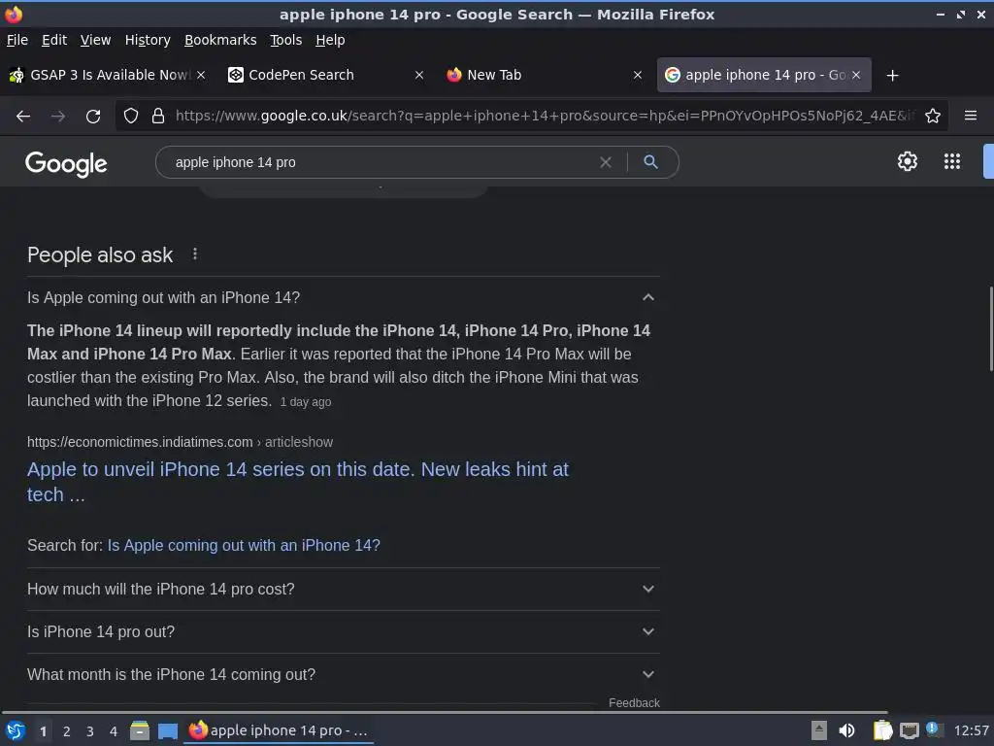Open a new tab with plus button
This screenshot has width=994, height=746.
[x=893, y=76]
